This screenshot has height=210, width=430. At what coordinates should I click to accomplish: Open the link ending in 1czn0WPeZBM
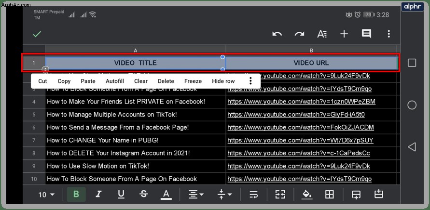point(301,102)
